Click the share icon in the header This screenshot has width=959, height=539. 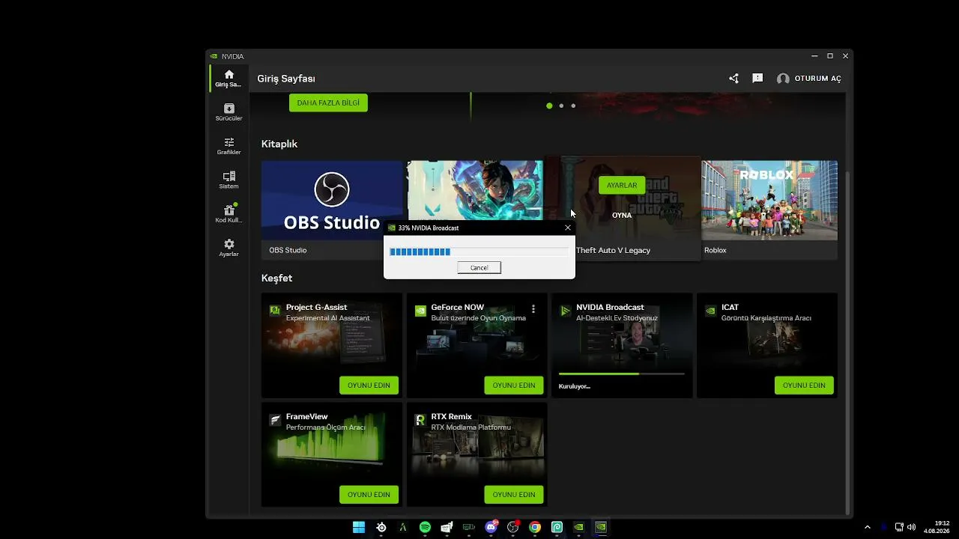733,79
